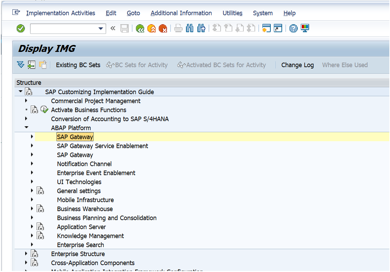The width and height of the screenshot is (390, 272).
Task: Open the Implementation Activities menu
Action: (x=61, y=13)
